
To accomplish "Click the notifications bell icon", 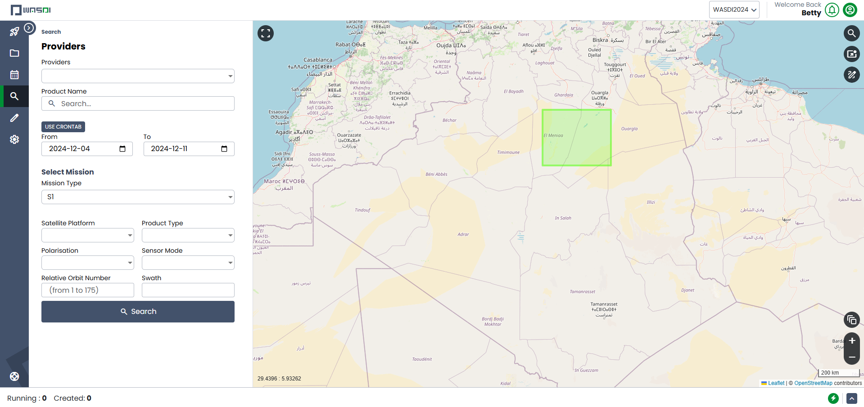I will click(x=832, y=10).
